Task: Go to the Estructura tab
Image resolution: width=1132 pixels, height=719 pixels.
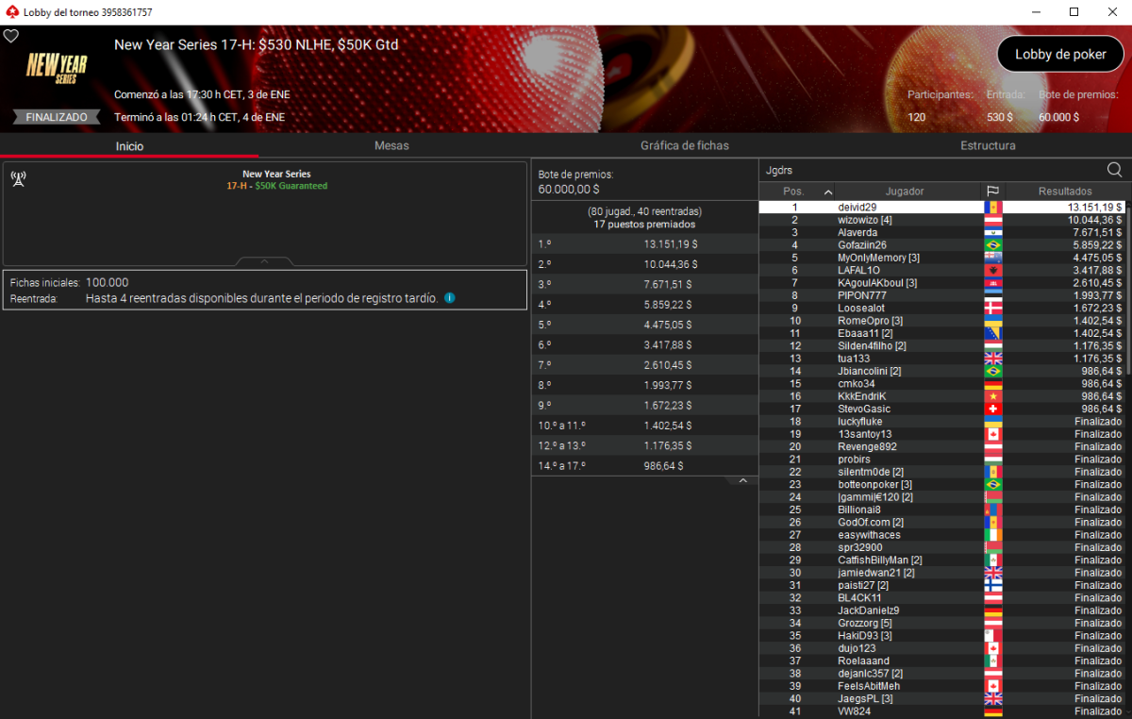Action: (988, 145)
